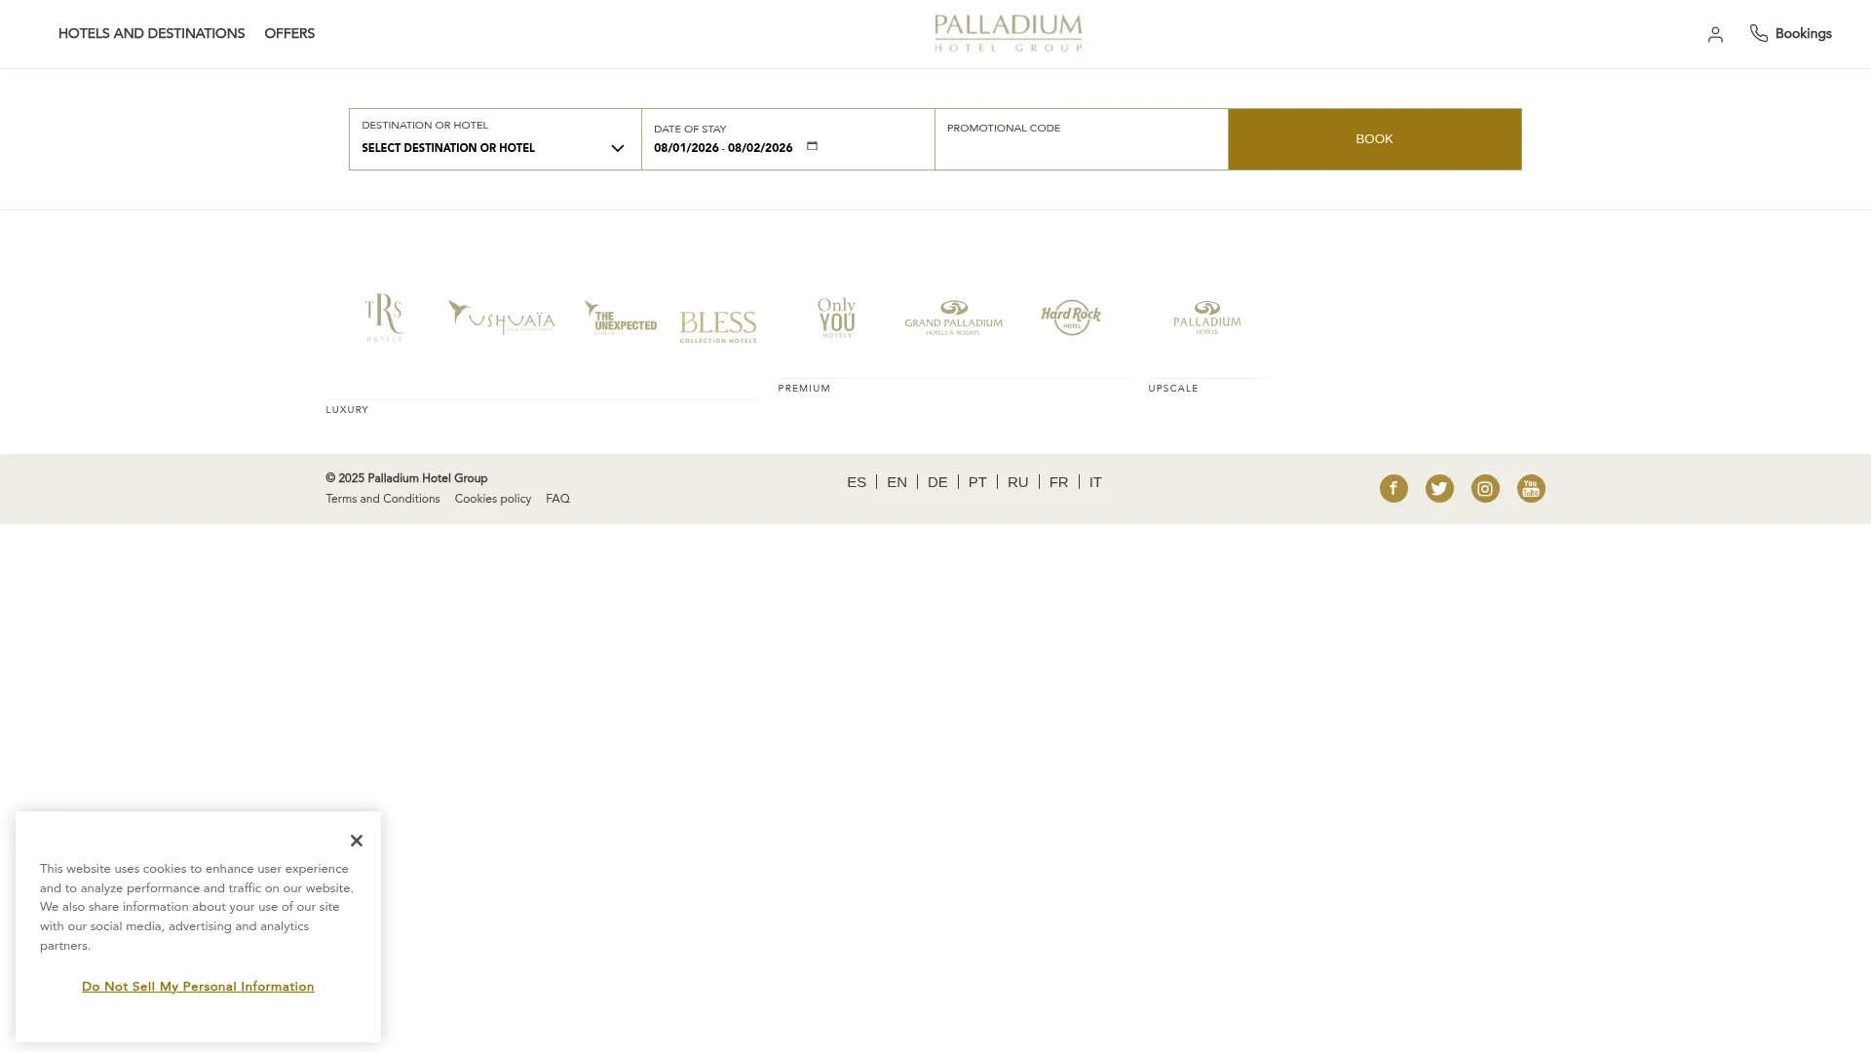Screen dimensions: 1871x1052
Task: Open the TRS Hotels brand logo
Action: [384, 318]
